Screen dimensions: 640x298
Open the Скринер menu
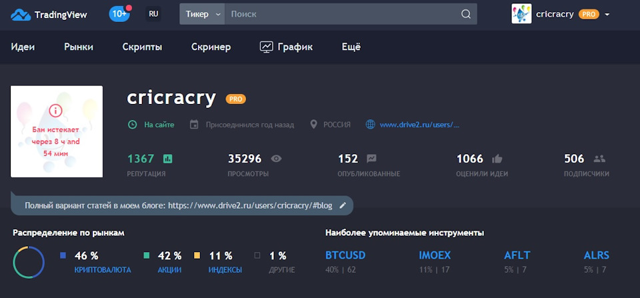(211, 47)
